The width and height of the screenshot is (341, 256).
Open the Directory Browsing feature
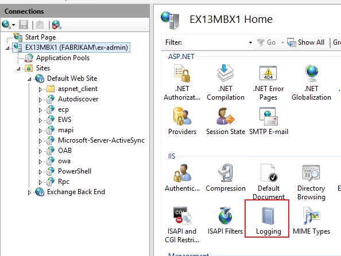click(311, 182)
